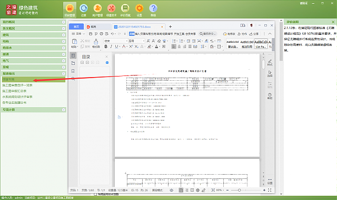
Task: Collapse the WPS ribbon with the chevron
Action: coord(270,34)
